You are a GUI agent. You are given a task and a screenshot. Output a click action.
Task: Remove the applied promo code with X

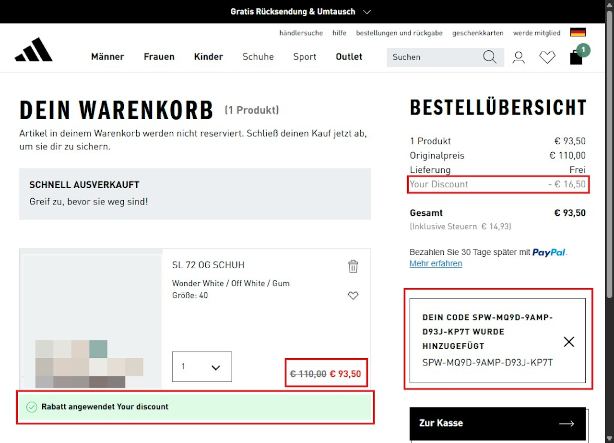coord(569,341)
